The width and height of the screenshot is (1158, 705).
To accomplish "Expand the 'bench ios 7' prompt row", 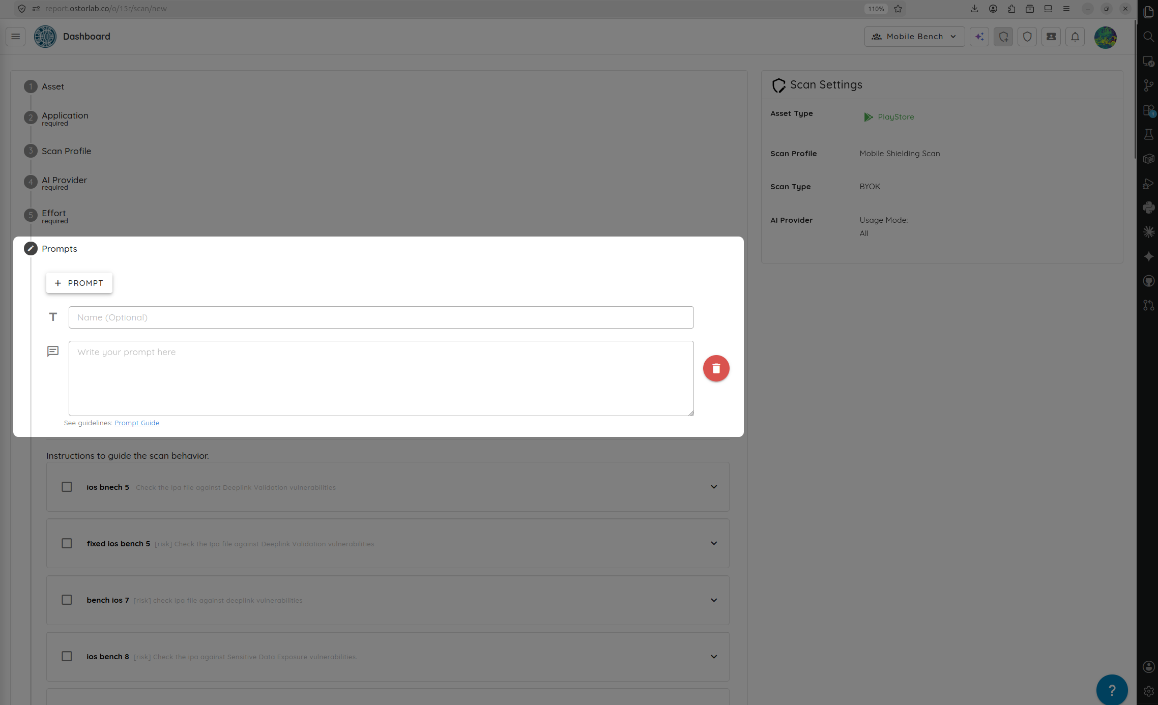I will pyautogui.click(x=714, y=600).
